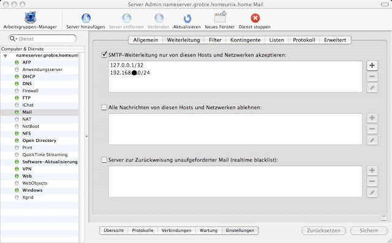The width and height of the screenshot is (392, 243).
Task: Click the Sichern button
Action: coord(369,231)
